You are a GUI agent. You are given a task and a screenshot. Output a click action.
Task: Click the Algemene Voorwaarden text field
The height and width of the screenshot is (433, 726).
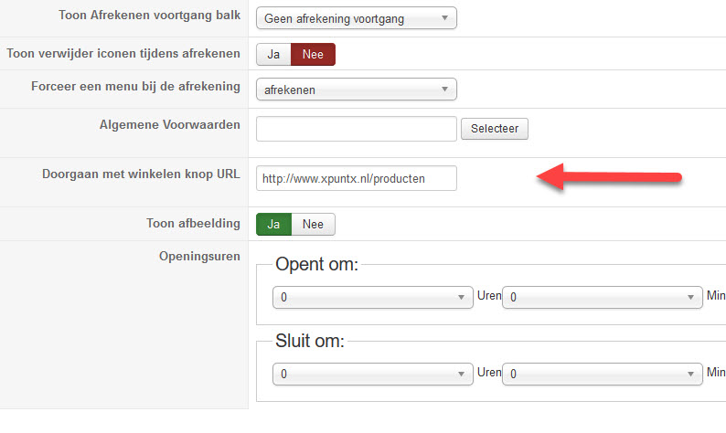pos(356,129)
